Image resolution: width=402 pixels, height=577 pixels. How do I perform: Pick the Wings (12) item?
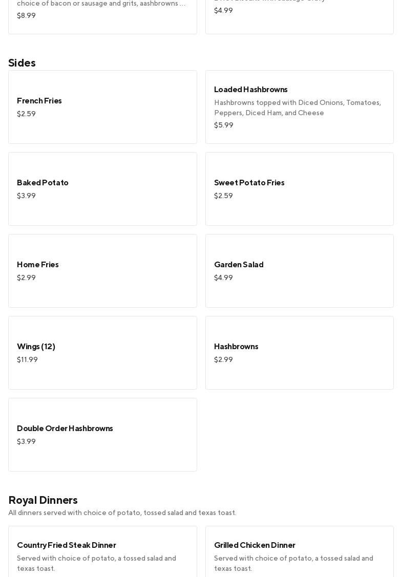(x=102, y=352)
